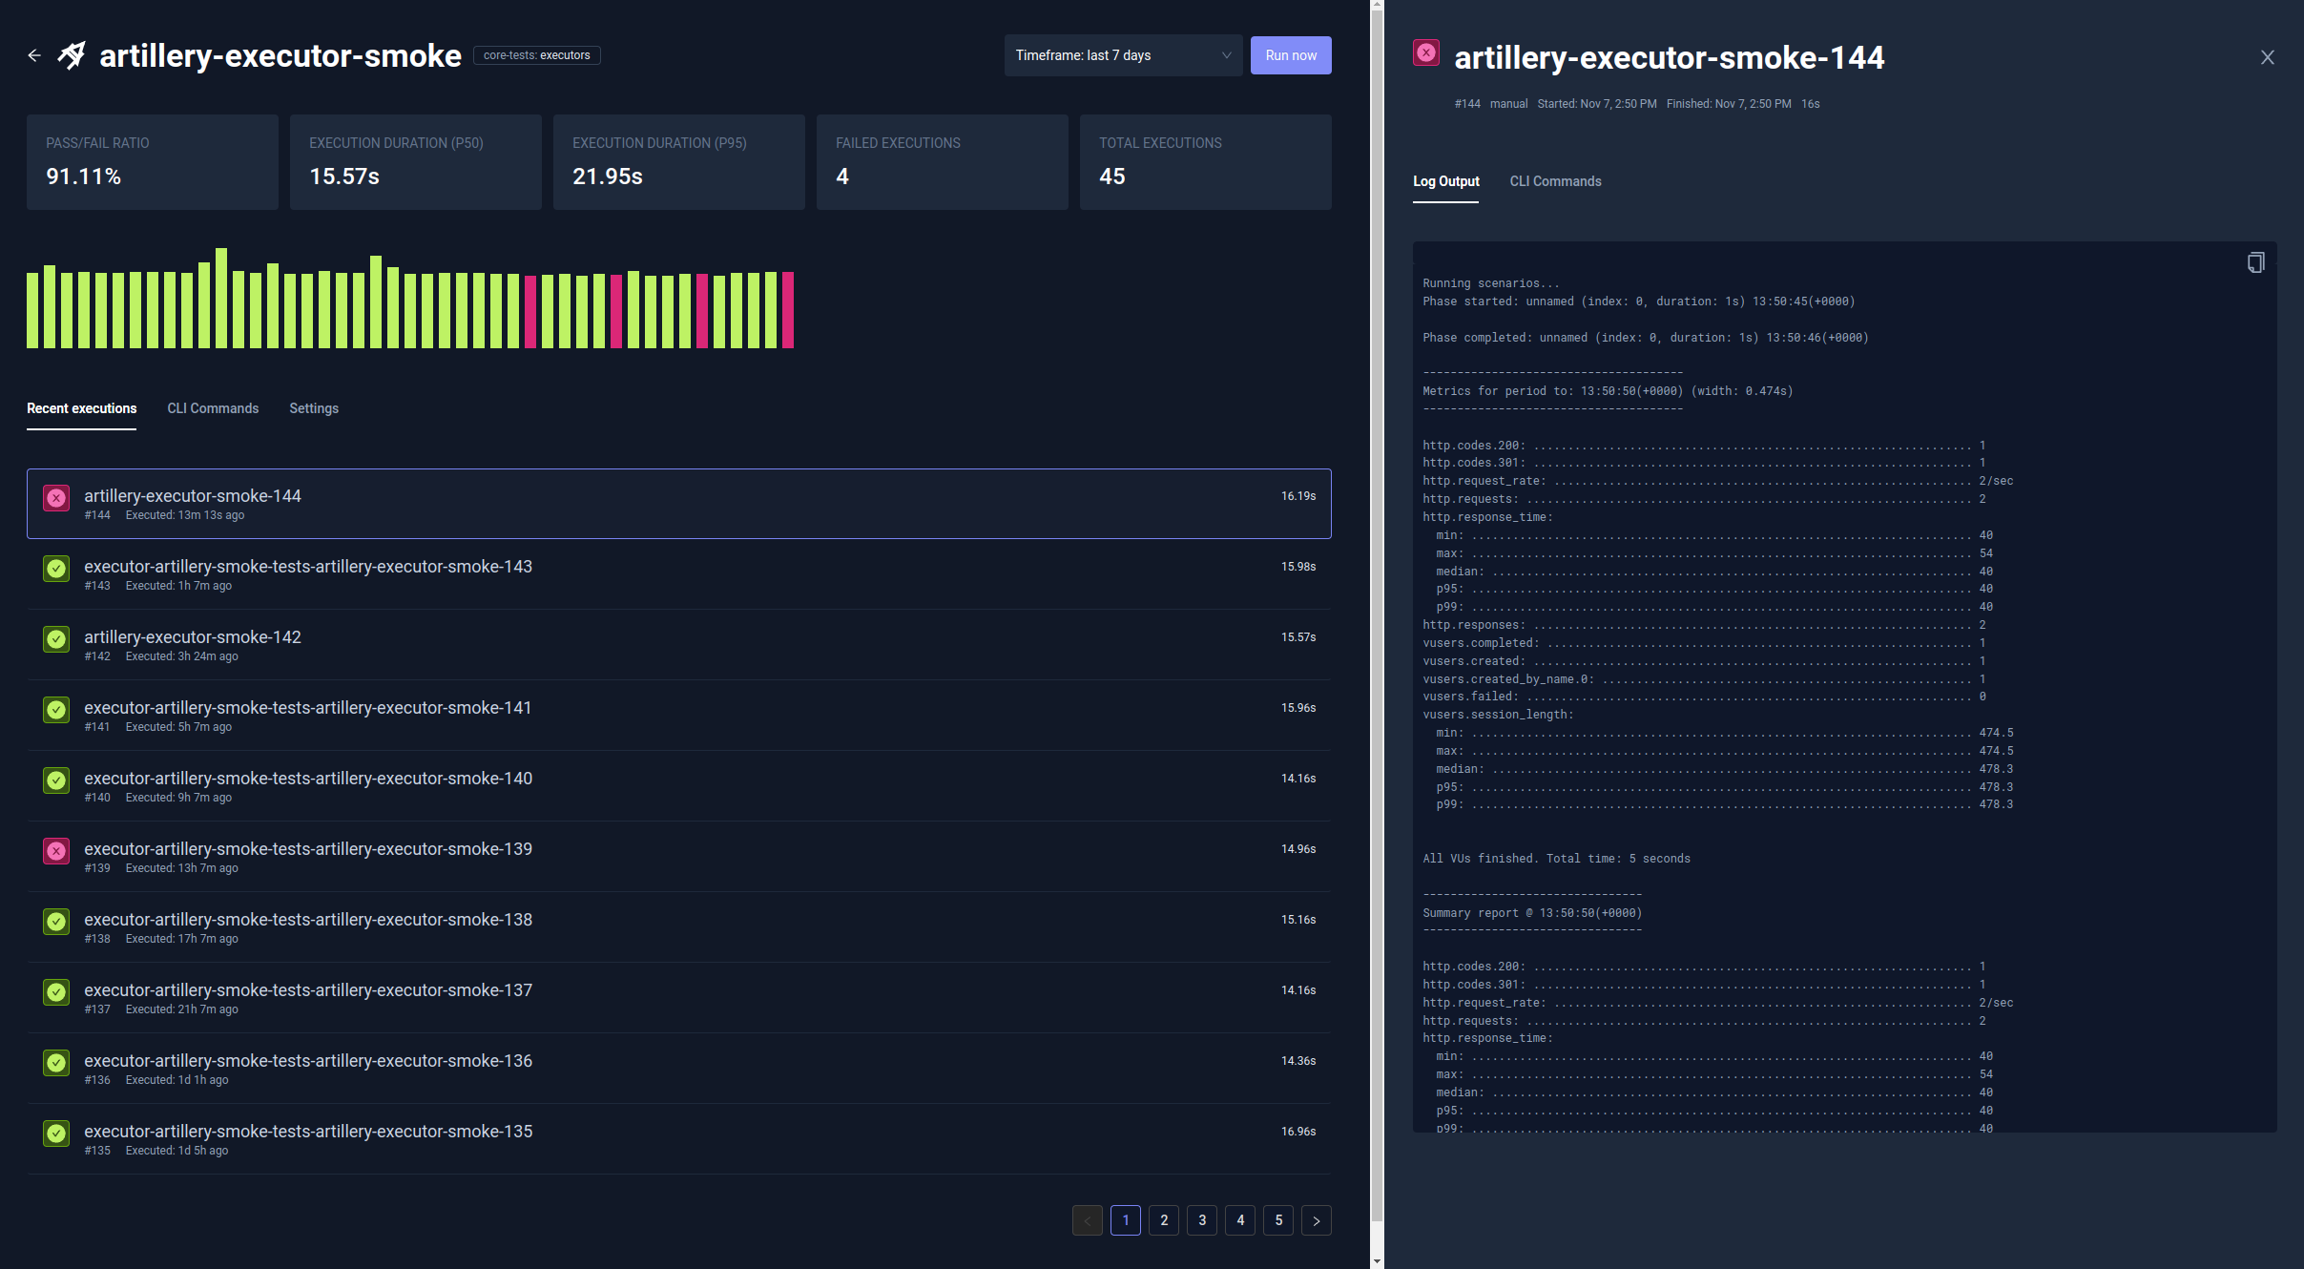Click the last pink bar in chart

(x=788, y=310)
